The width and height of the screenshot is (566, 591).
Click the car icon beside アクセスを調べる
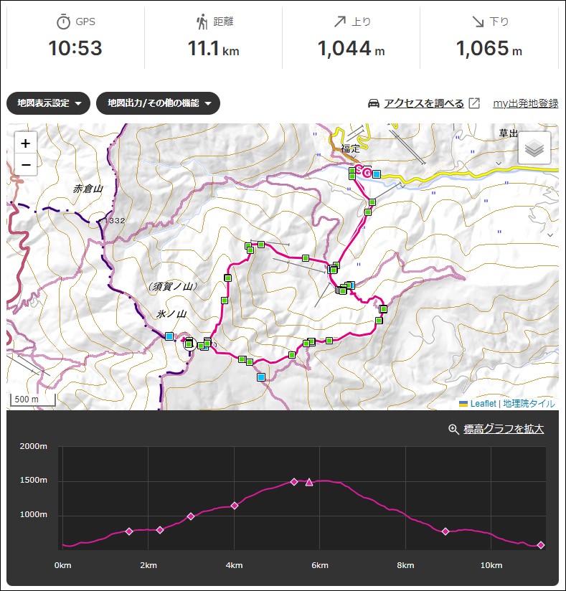click(x=373, y=103)
